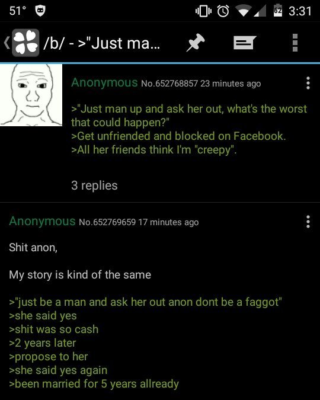This screenshot has height=400, width=320.
Task: Select the greentext "been married for 5 years" line
Action: [94, 384]
